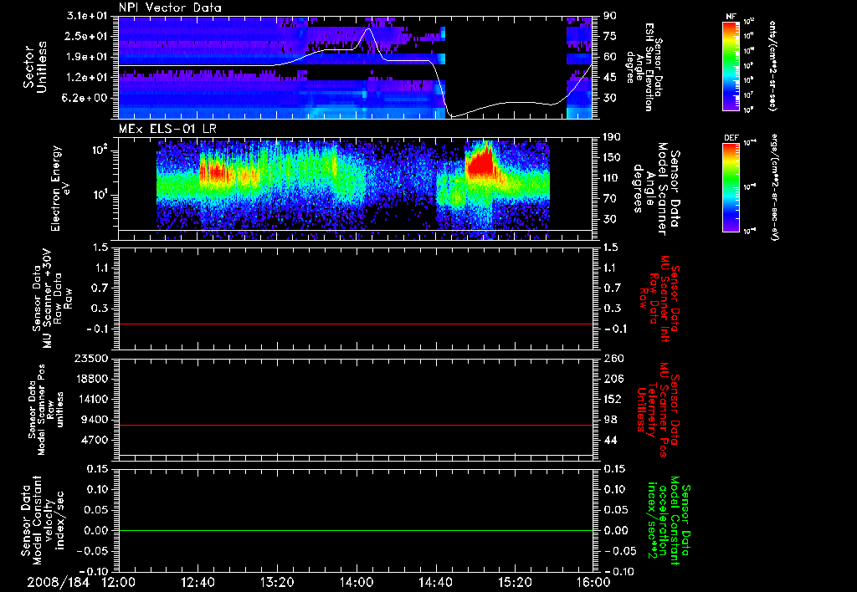Click the DEF energy flux color bar
The width and height of the screenshot is (857, 592).
(x=731, y=186)
